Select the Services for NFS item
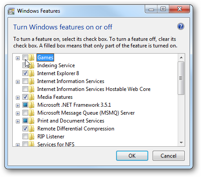Screen dimensions: 201x177 pos(56,144)
